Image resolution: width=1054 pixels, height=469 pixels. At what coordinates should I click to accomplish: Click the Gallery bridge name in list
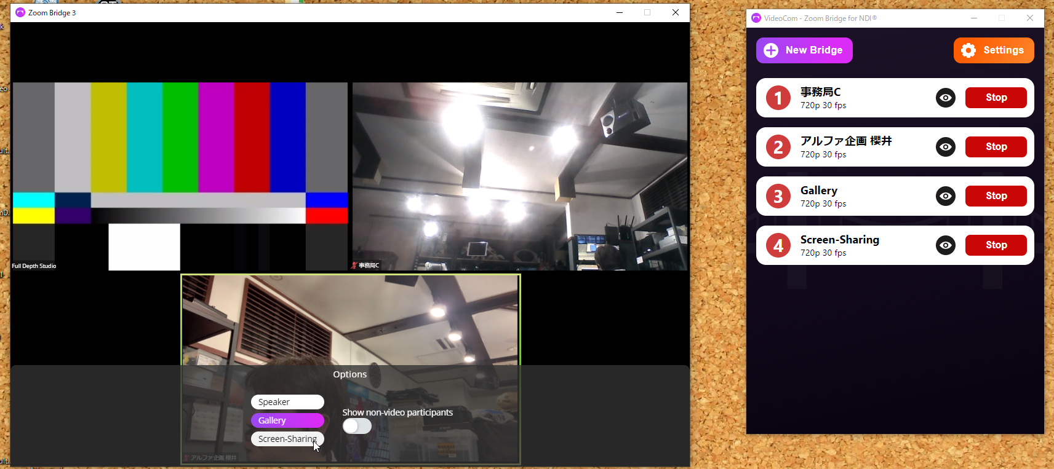819,191
